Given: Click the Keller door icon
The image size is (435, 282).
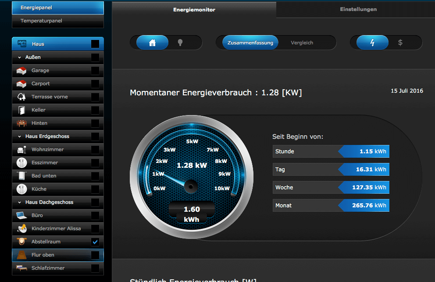Looking at the screenshot, I should (21, 110).
